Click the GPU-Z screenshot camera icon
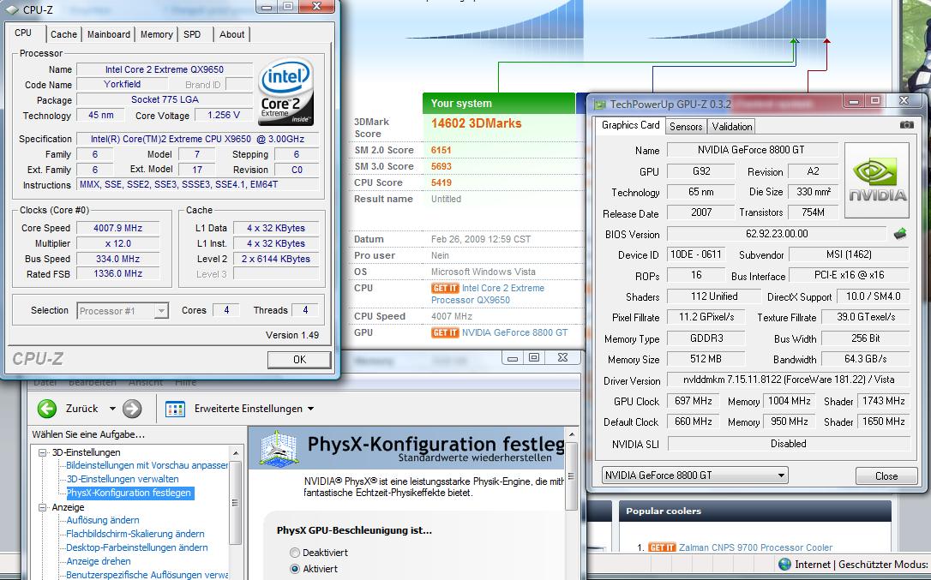Viewport: 931px width, 580px height. pos(906,125)
